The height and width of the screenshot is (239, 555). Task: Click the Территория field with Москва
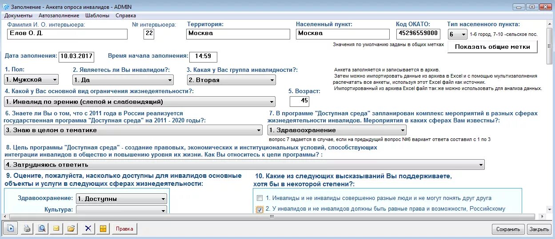point(238,34)
